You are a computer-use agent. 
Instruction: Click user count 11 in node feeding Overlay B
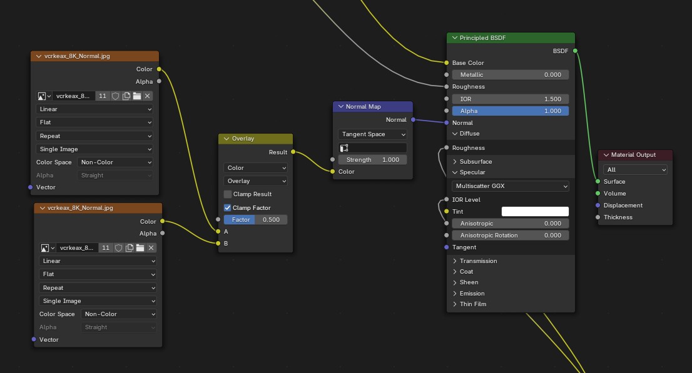coord(106,248)
